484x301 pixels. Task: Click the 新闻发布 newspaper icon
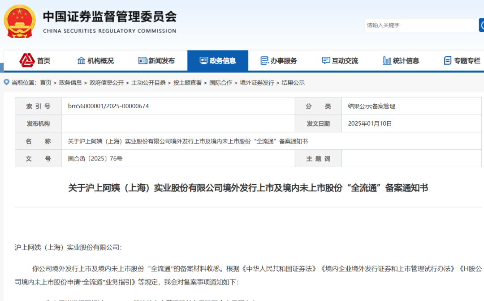tap(143, 61)
